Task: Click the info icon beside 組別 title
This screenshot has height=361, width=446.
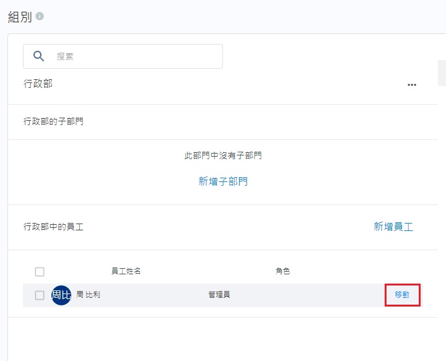Action: (x=40, y=17)
